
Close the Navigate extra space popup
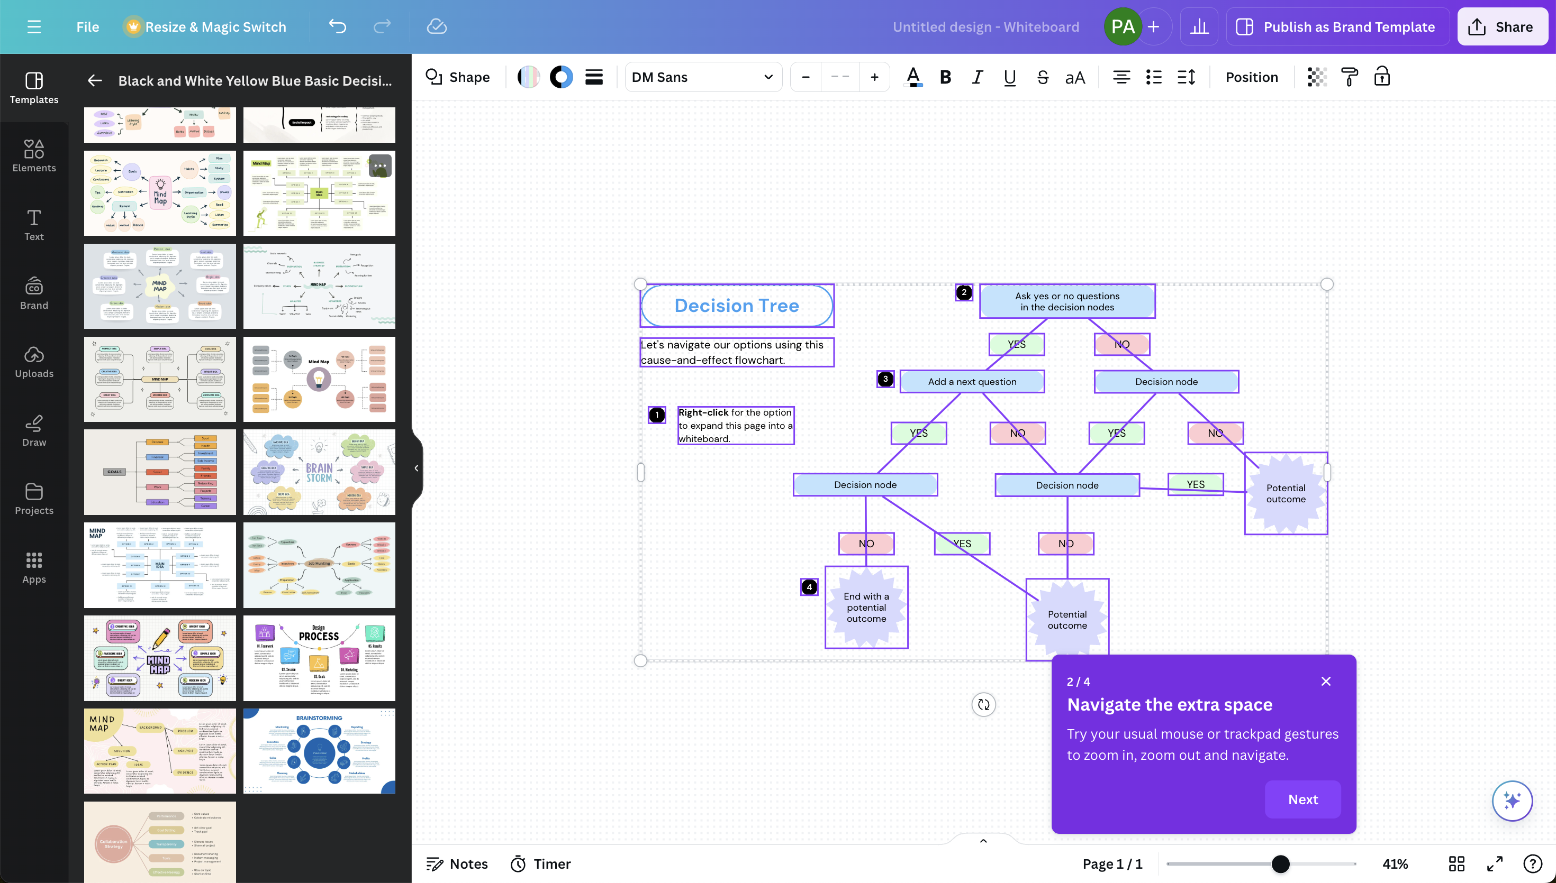pyautogui.click(x=1326, y=681)
